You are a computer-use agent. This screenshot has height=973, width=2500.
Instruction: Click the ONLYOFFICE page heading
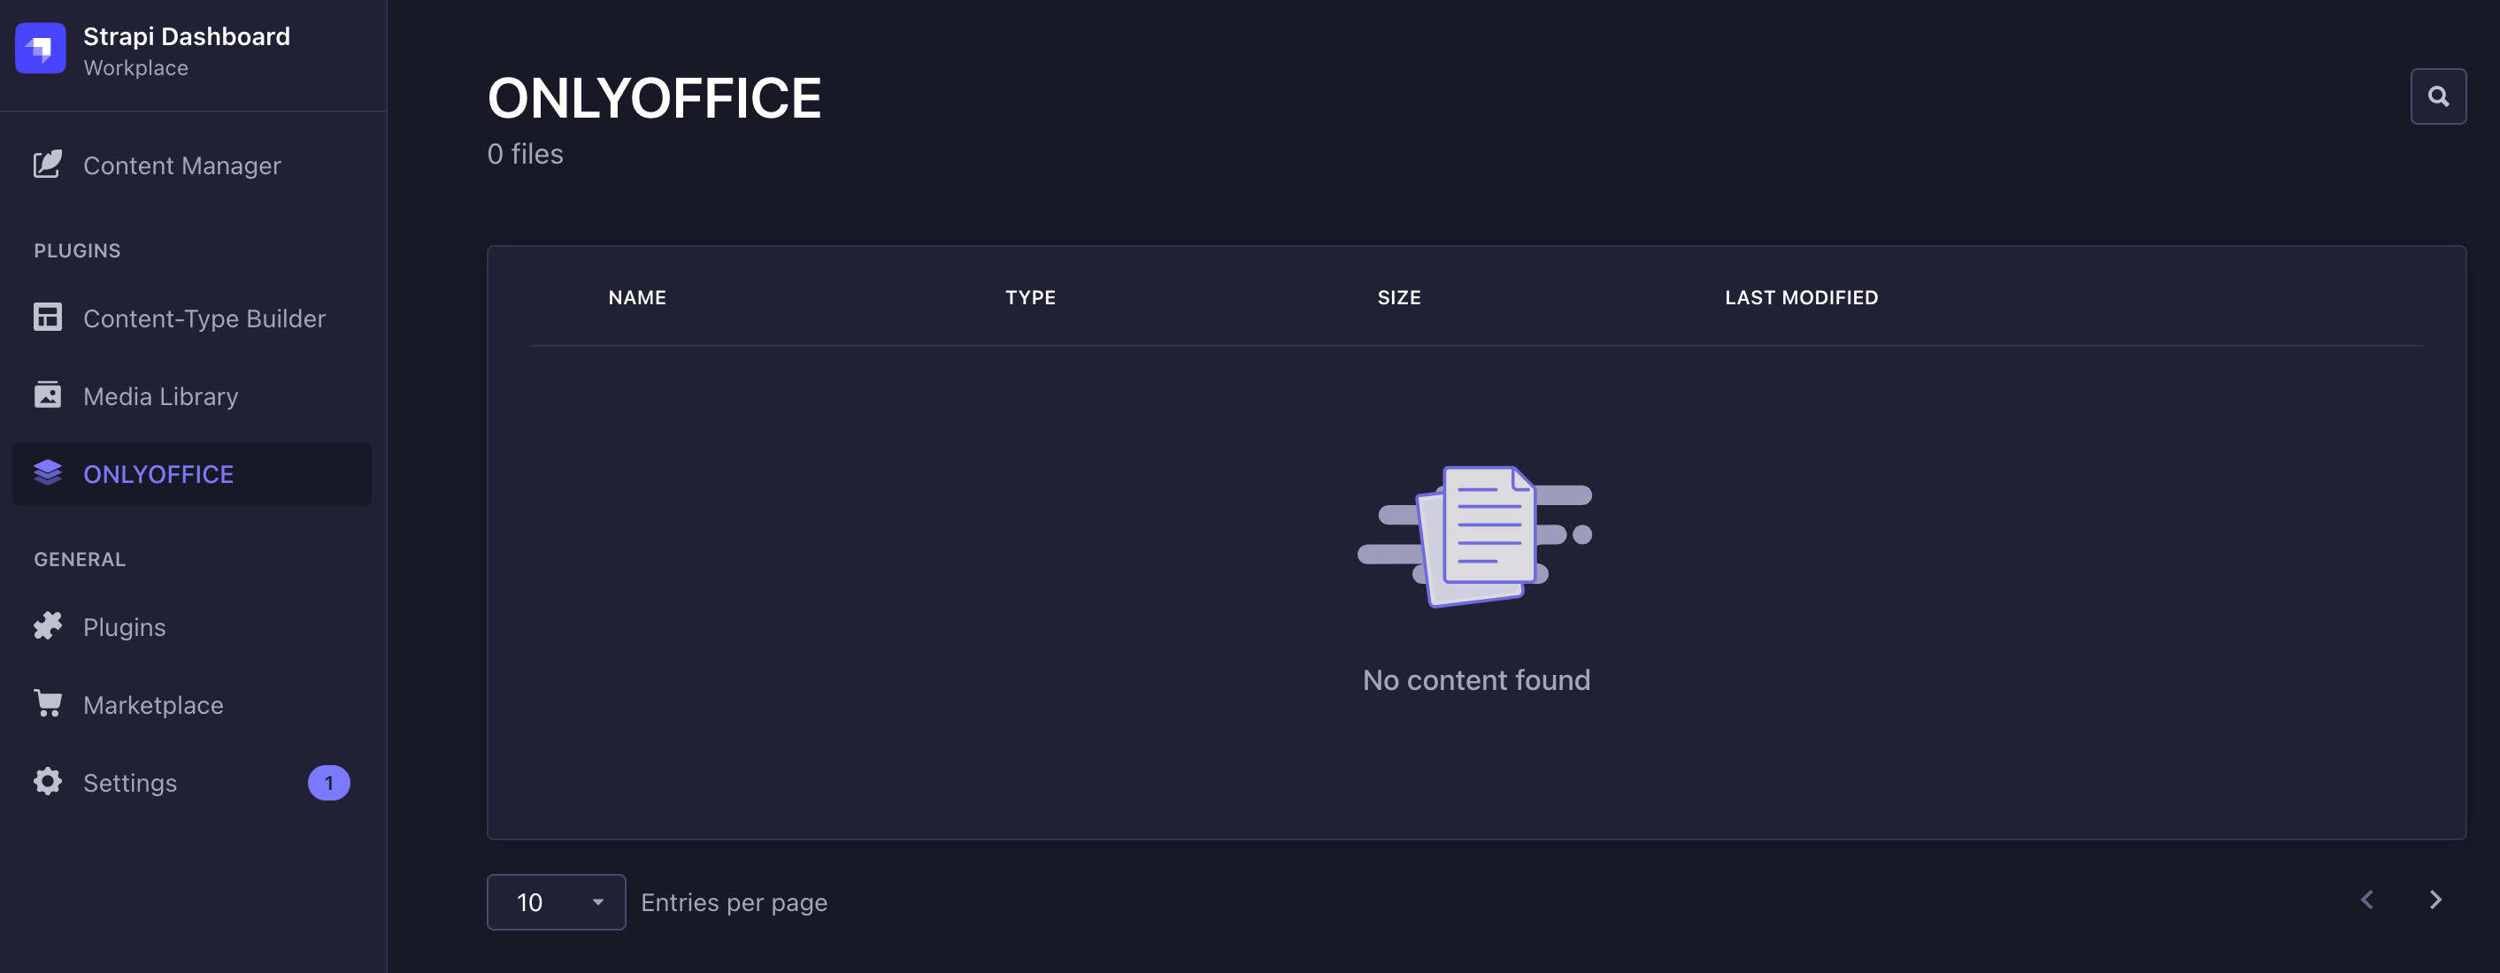pos(654,98)
